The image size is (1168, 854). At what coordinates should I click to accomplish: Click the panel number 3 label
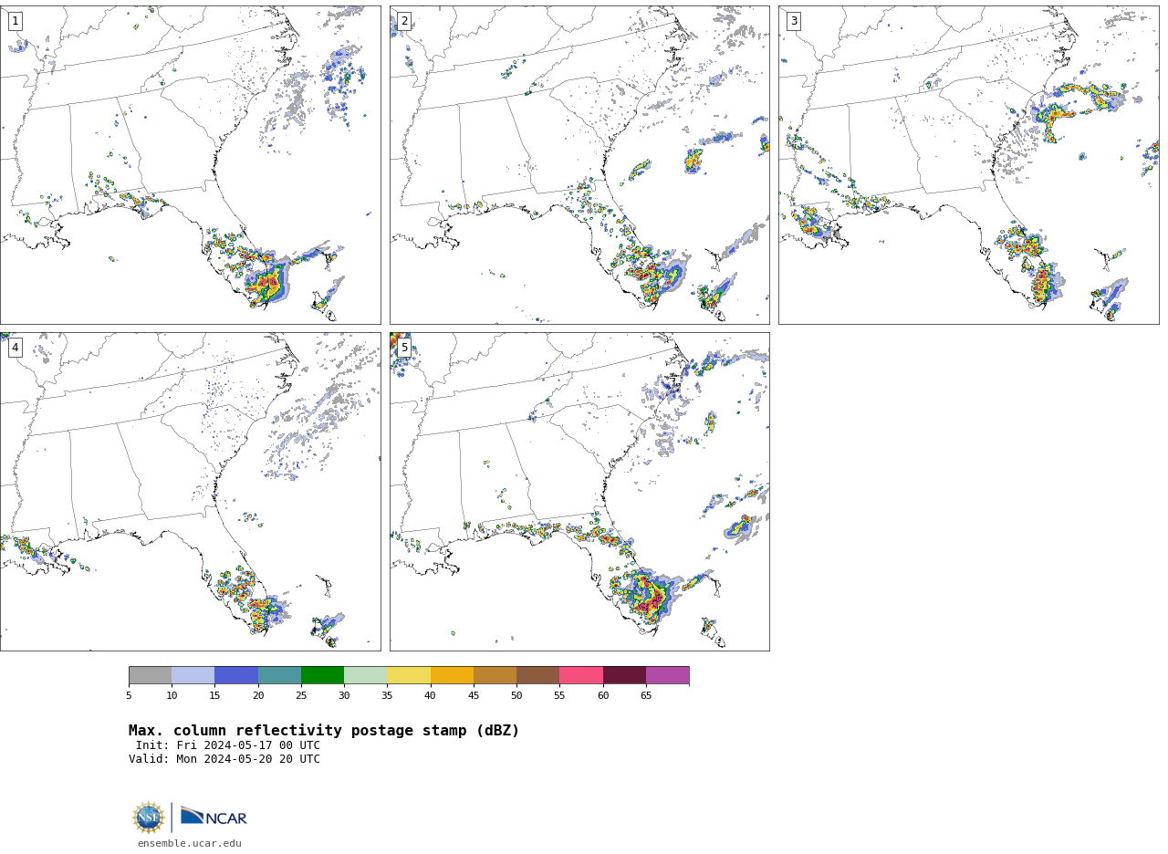click(793, 21)
